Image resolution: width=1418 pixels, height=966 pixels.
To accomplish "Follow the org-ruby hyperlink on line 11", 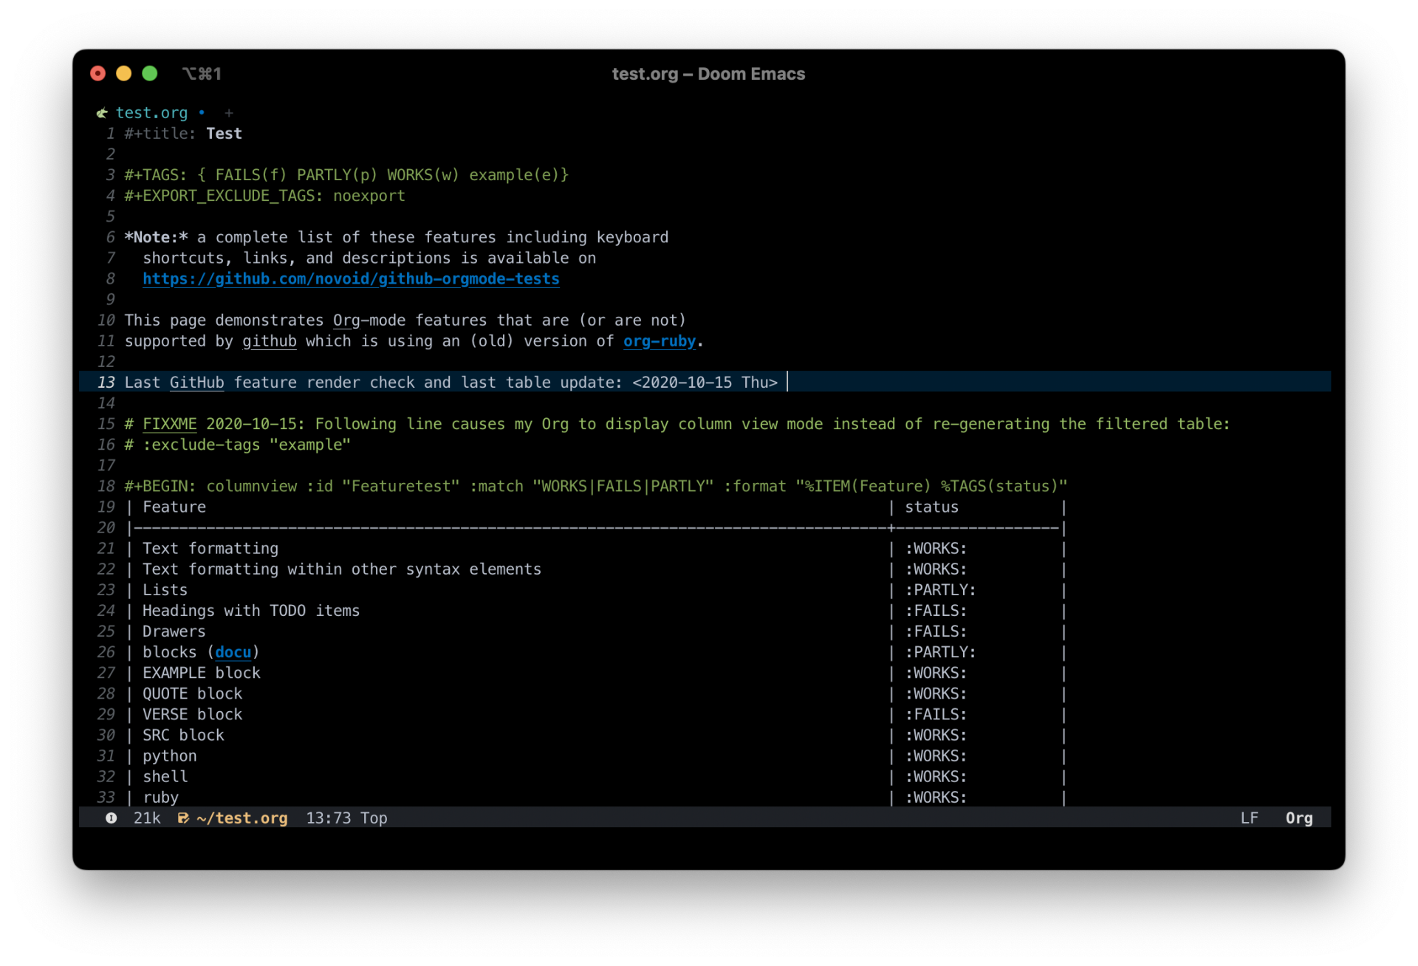I will 660,341.
